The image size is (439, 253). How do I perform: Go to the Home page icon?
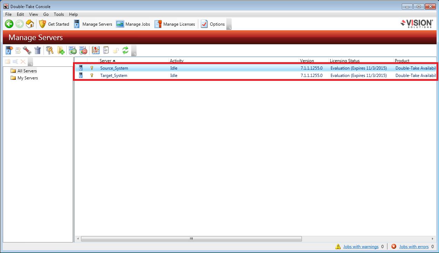pos(30,24)
